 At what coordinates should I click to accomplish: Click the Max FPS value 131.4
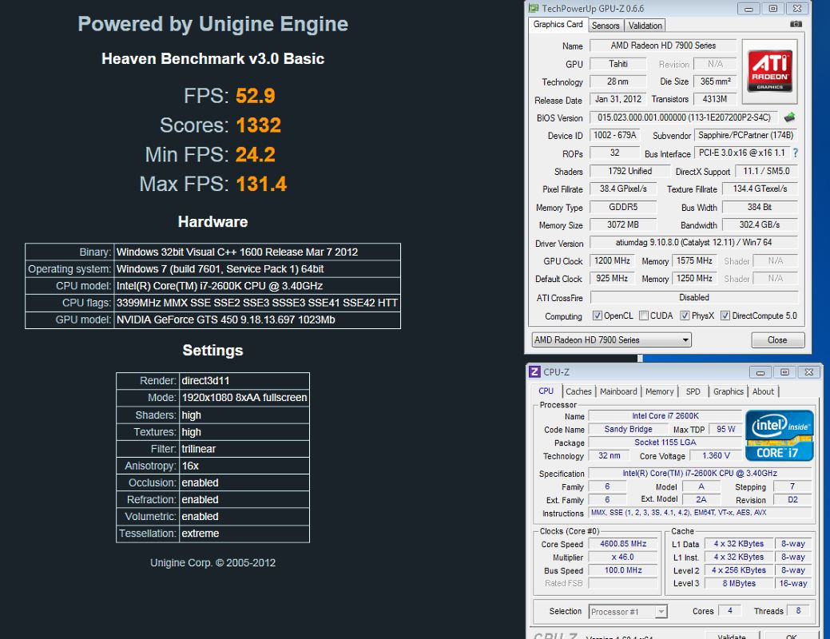pyautogui.click(x=261, y=185)
